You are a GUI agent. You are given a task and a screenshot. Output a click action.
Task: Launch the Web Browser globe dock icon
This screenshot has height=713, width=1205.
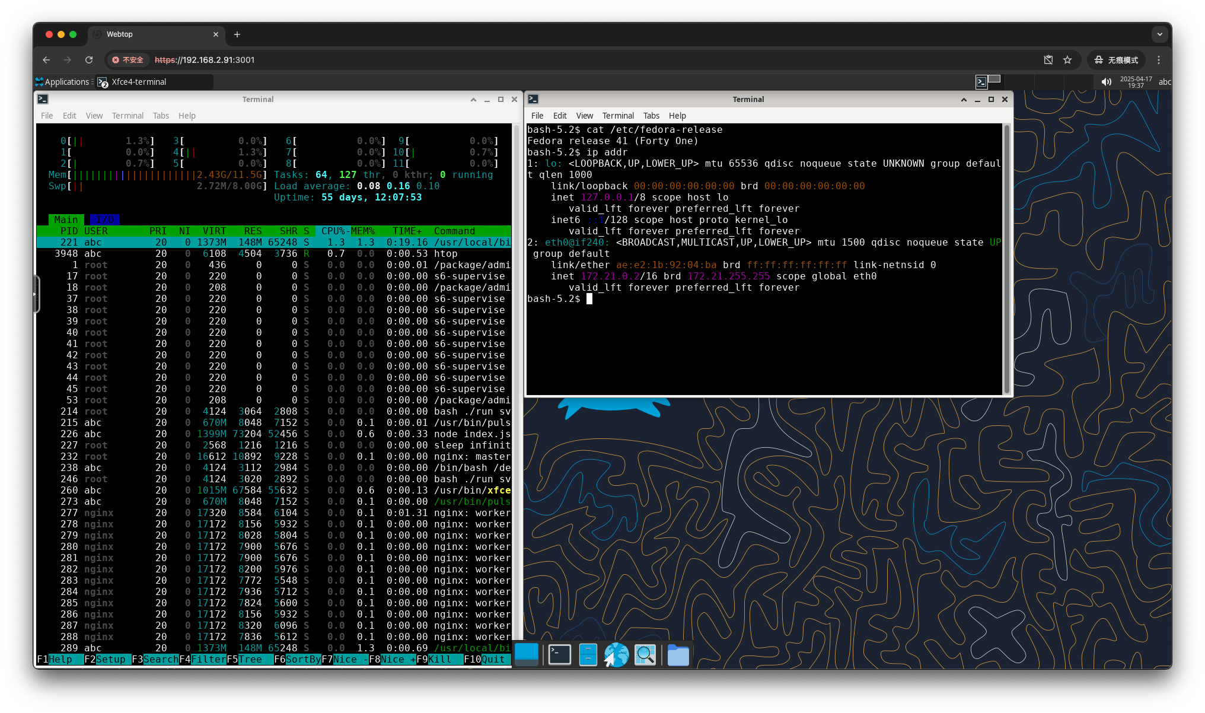coord(616,654)
